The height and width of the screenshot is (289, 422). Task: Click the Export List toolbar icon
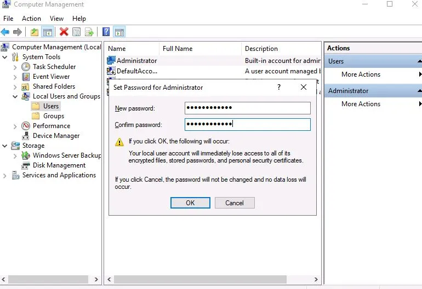click(89, 32)
